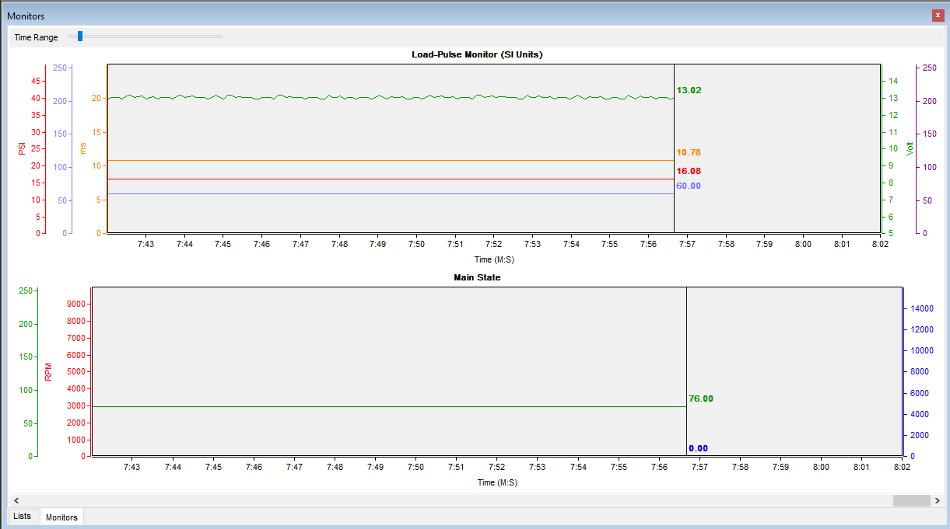Close the Monitors window

click(x=938, y=15)
